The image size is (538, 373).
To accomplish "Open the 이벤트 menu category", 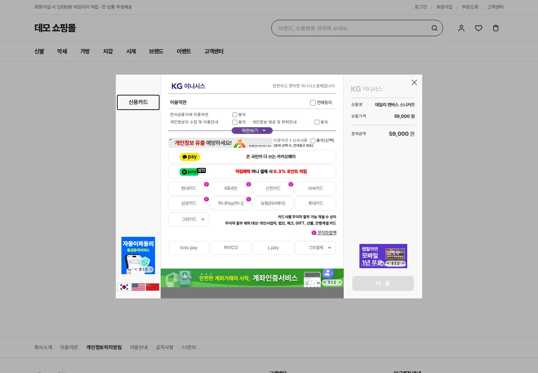I will point(184,51).
